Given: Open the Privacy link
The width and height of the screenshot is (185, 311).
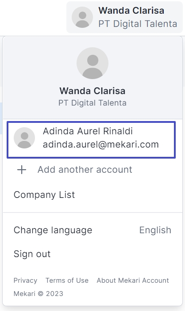Looking at the screenshot, I should [x=25, y=281].
